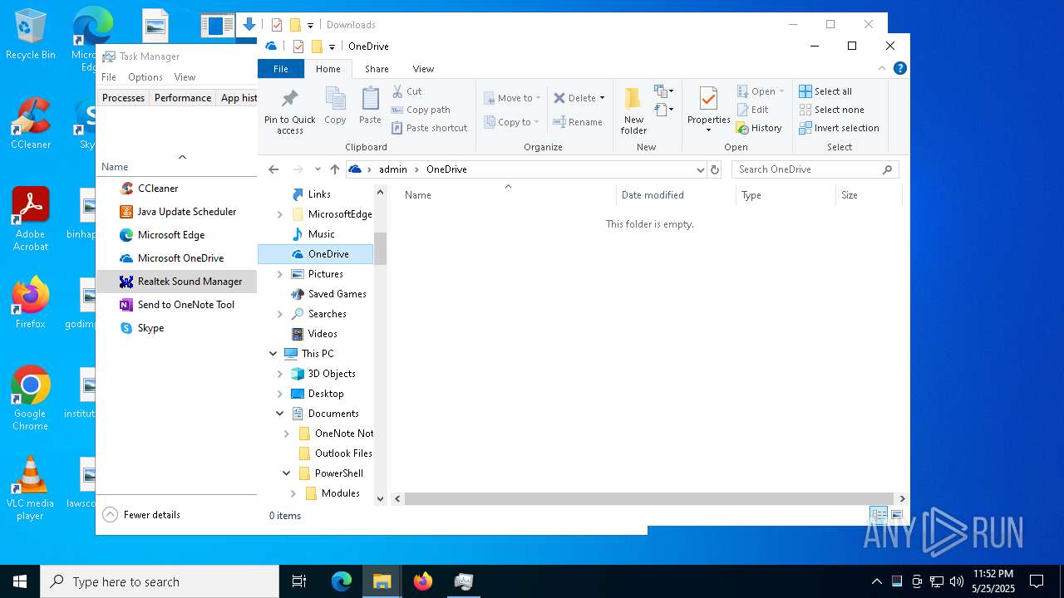Open the Options menu in Task Manager
Screen dimensions: 1064x598
point(145,77)
